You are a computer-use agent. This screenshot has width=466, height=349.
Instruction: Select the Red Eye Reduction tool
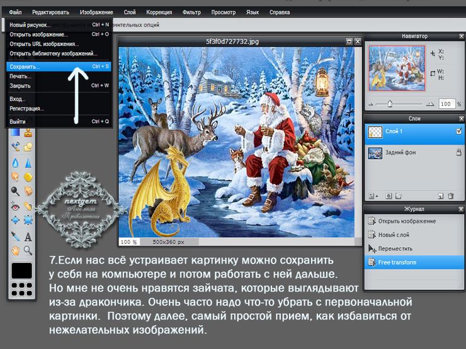16,206
